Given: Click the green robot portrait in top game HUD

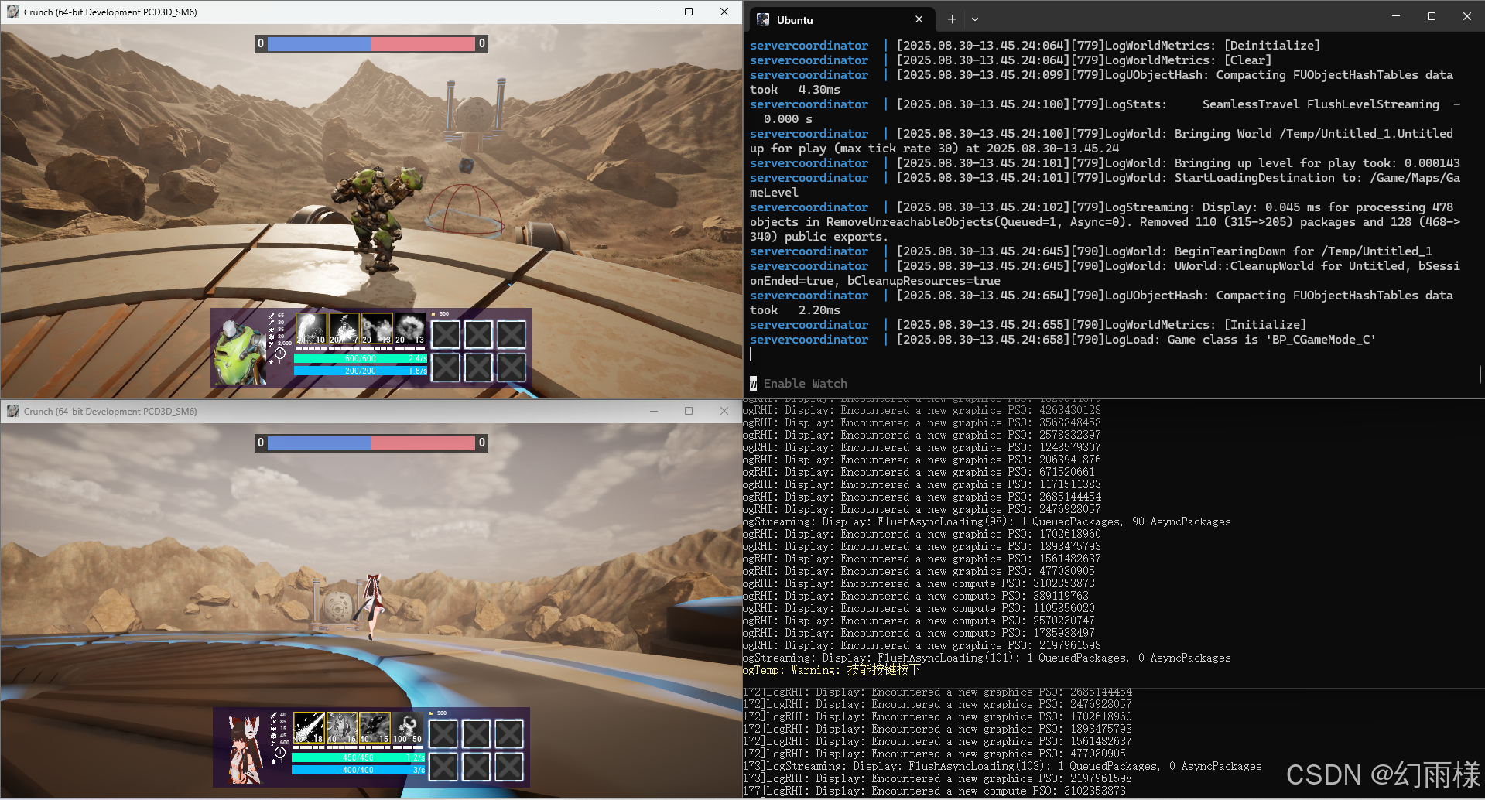Looking at the screenshot, I should pyautogui.click(x=238, y=353).
